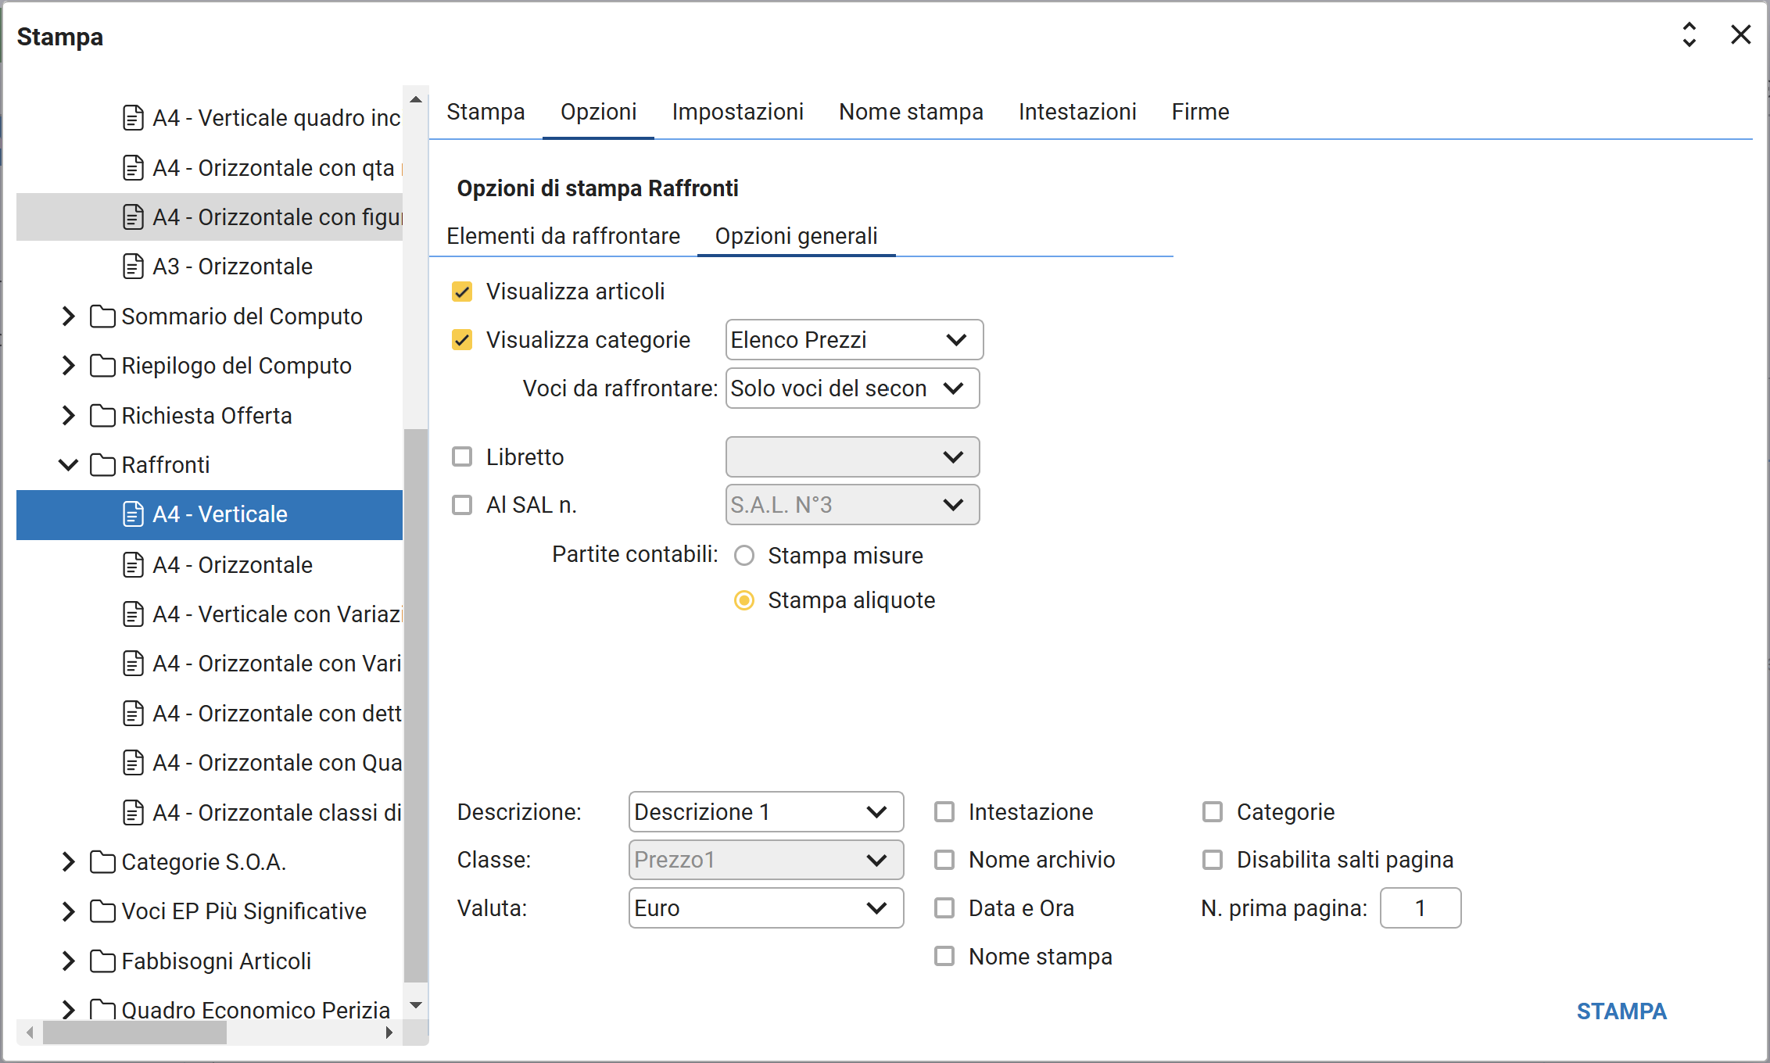Click the Richiesta Offerta folder icon
The height and width of the screenshot is (1063, 1770).
click(102, 416)
